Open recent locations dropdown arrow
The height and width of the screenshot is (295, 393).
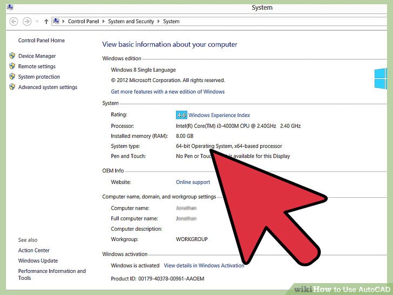click(37, 22)
